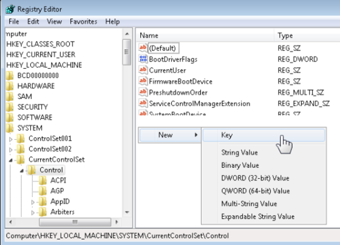340x245 pixels.
Task: Click the REG_DWORD type cell
Action: tap(297, 60)
